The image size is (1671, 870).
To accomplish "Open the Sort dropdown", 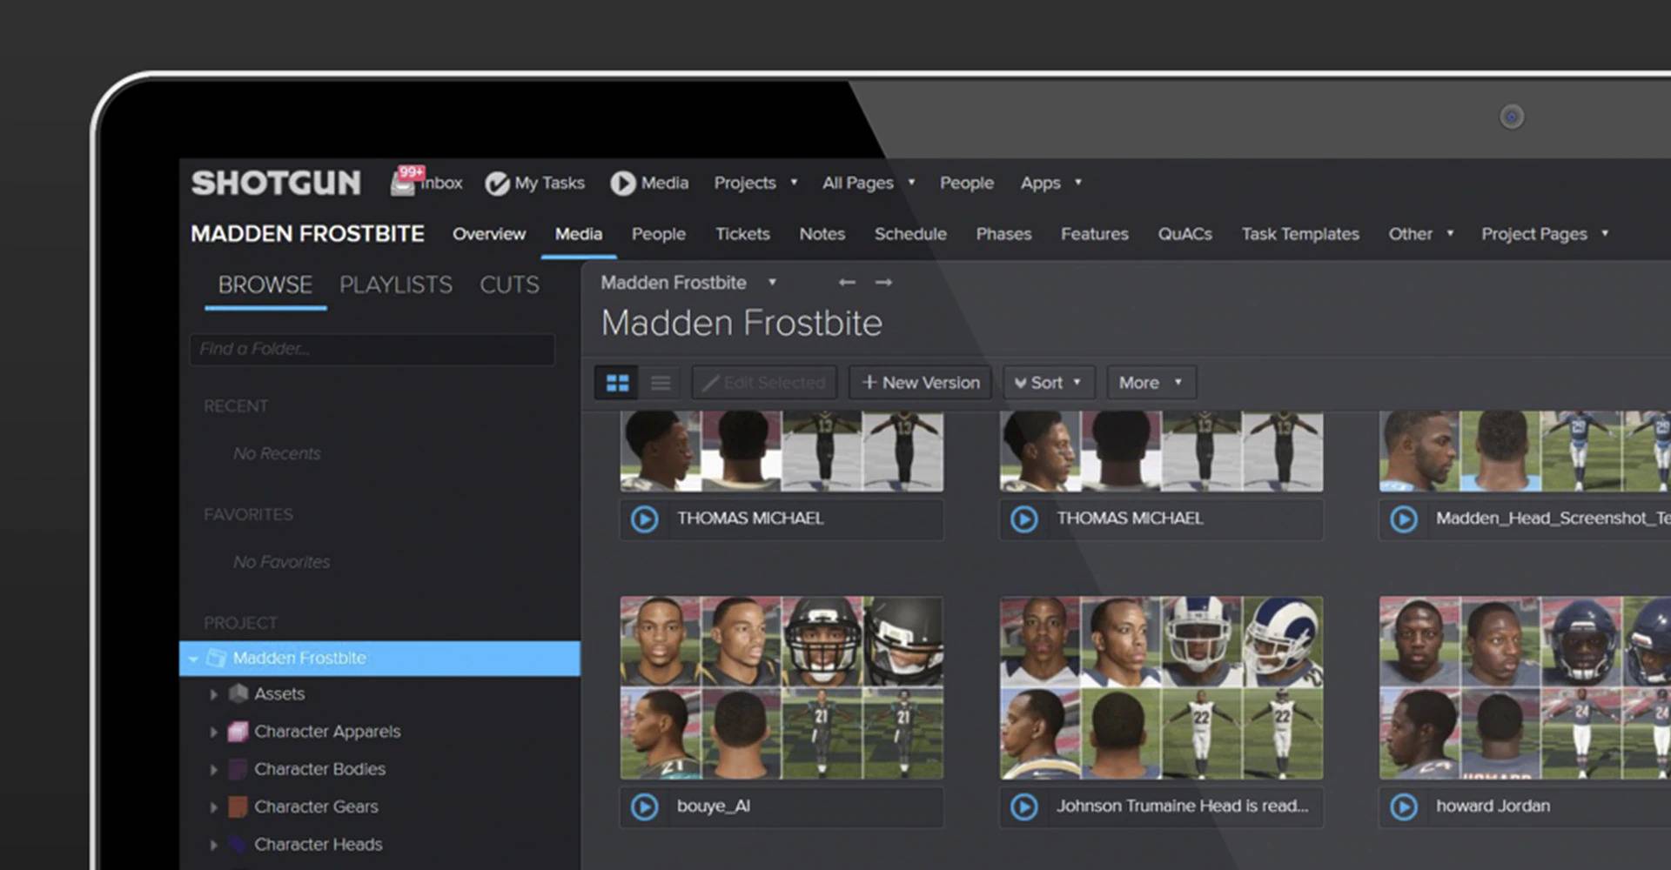I will [x=1048, y=383].
